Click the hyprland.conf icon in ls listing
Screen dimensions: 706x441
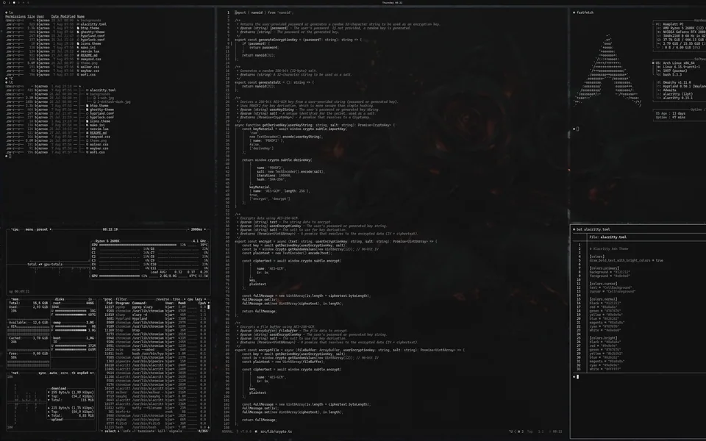[x=79, y=36]
